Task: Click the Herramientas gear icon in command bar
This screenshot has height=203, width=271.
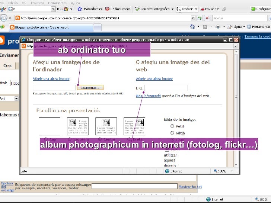Action: click(249, 27)
